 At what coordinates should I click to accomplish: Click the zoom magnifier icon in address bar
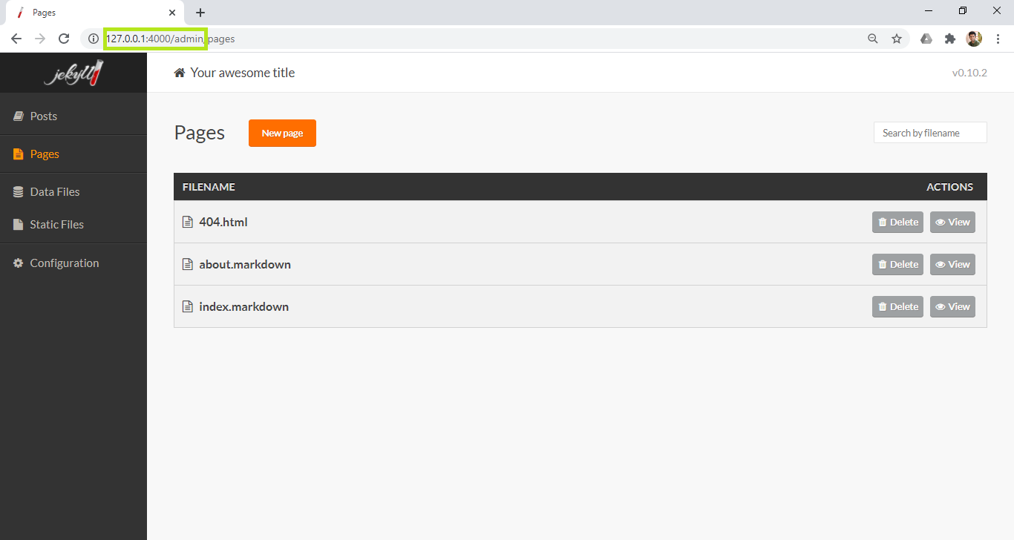coord(873,39)
